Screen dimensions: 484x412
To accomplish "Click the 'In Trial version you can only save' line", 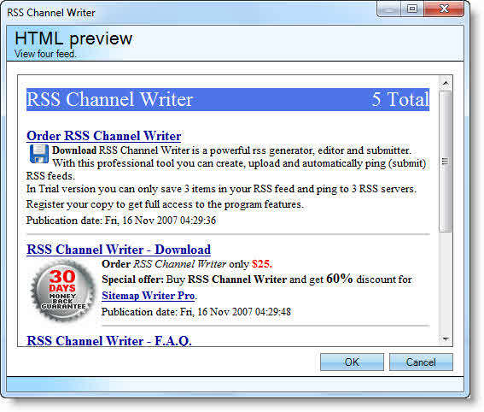I will click(221, 189).
